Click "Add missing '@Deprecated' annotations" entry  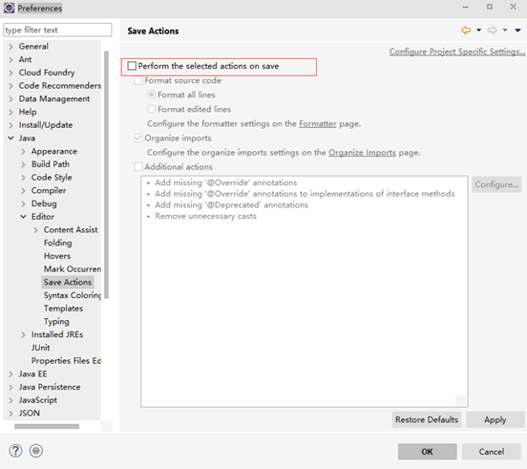point(231,204)
